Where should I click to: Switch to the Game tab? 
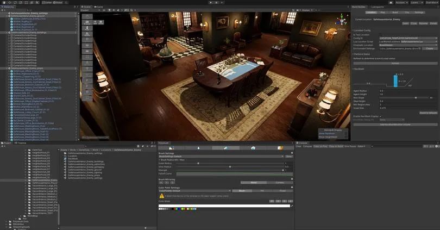[98, 7]
